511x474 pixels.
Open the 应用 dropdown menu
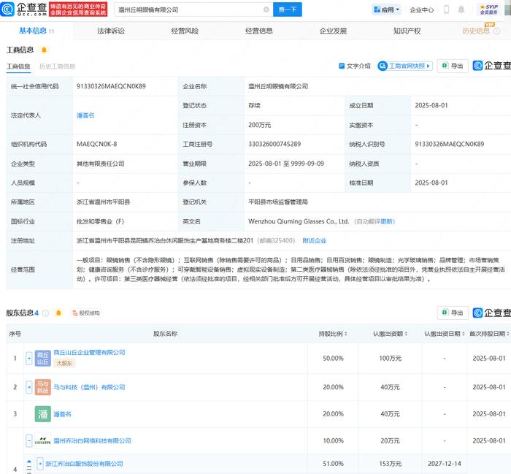tap(387, 9)
